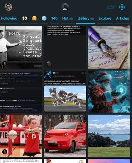Open the fountain pen Welcome nostr image
Viewport: 132px width, 163px height.
tap(109, 47)
